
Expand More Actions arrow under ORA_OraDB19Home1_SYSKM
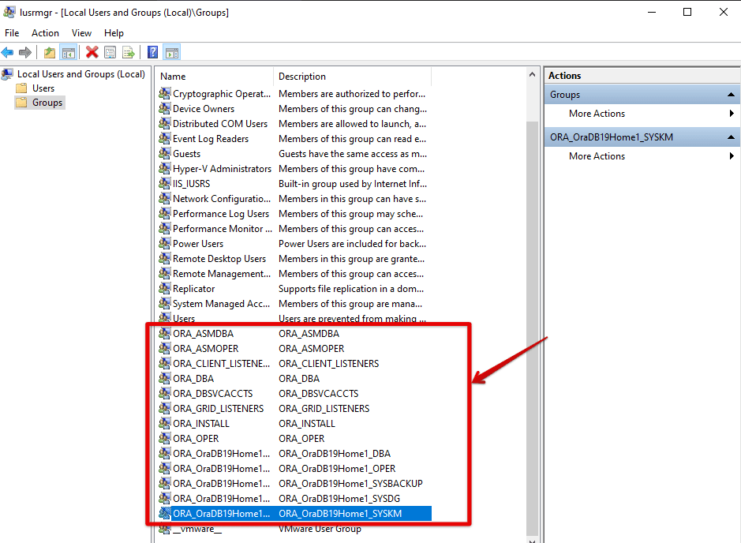(731, 156)
